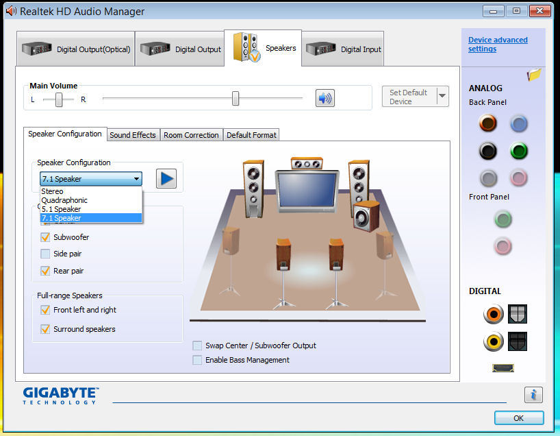This screenshot has width=560, height=436.
Task: Click the pink front panel audio jack
Action: tap(503, 246)
